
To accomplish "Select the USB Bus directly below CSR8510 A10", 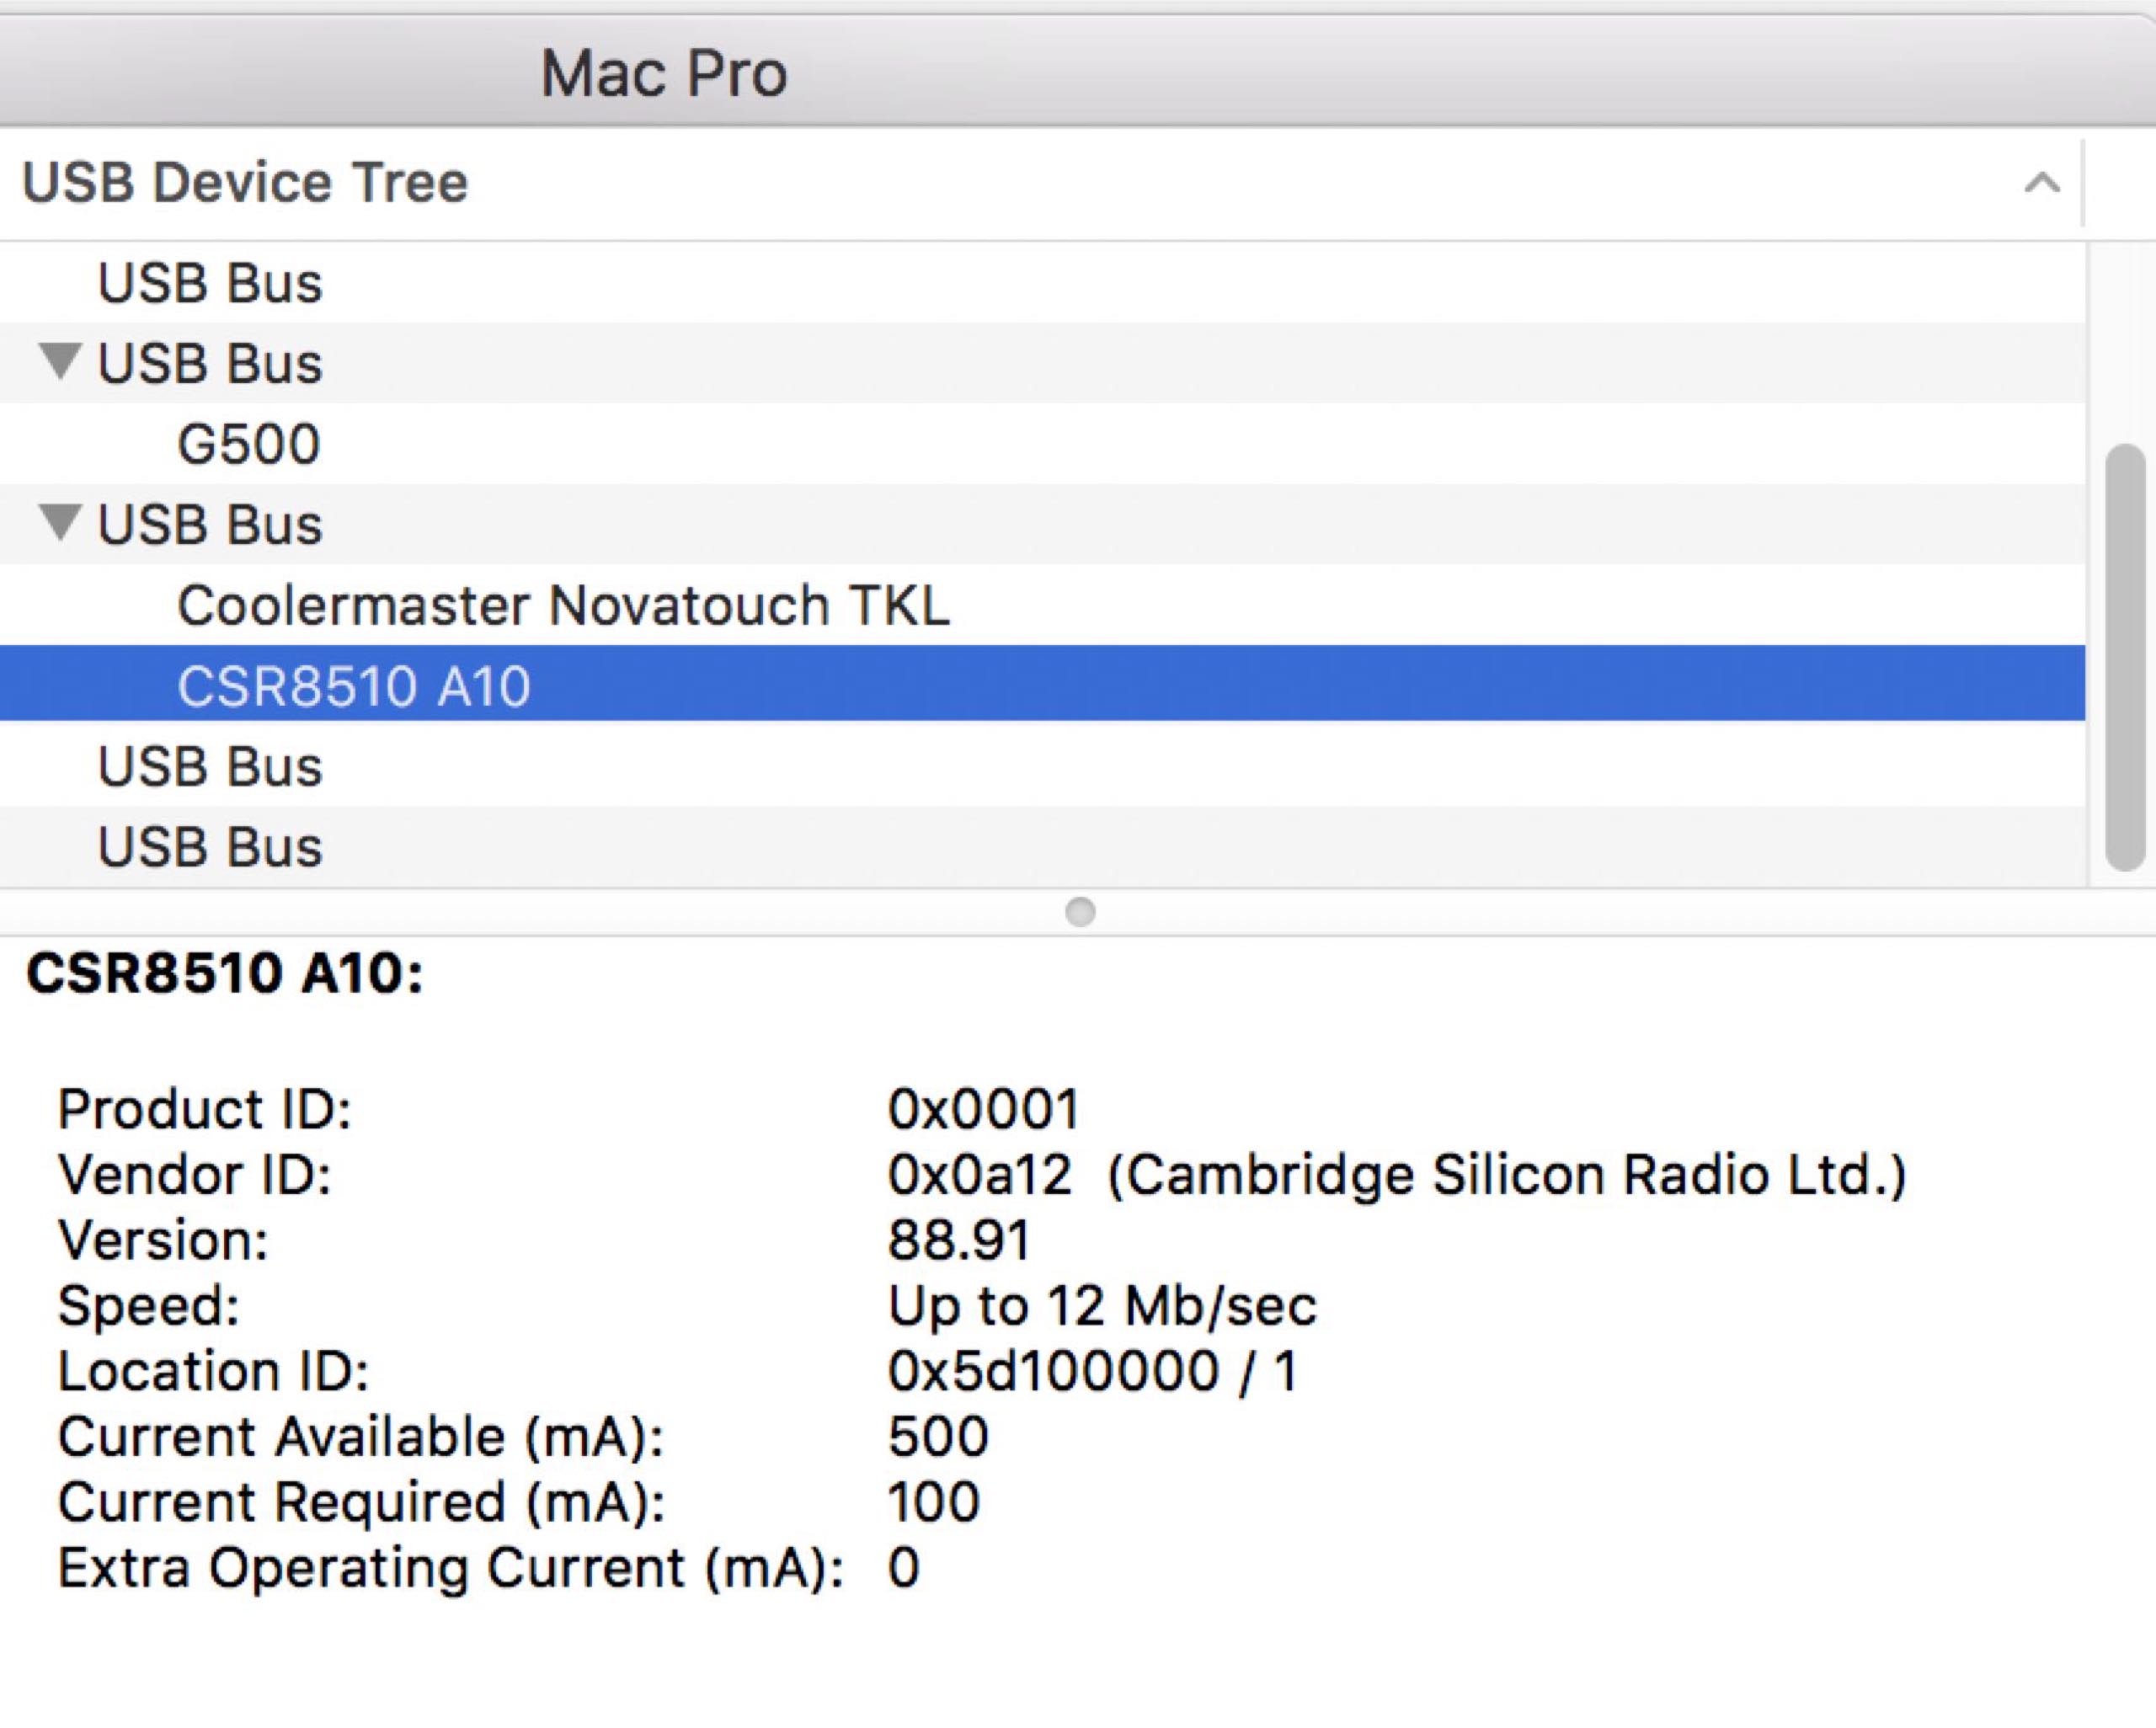I will point(210,767).
